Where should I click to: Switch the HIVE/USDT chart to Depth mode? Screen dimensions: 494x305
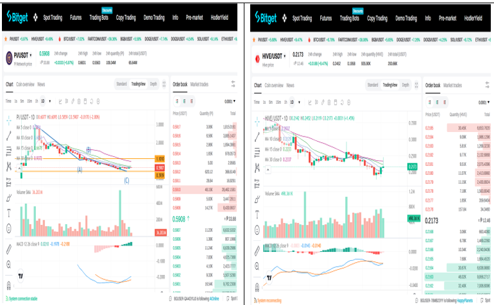[x=405, y=85]
